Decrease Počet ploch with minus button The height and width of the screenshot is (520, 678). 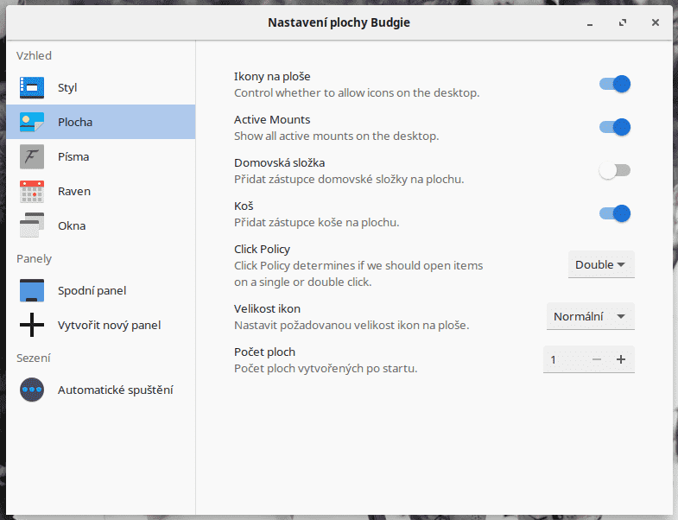(597, 359)
